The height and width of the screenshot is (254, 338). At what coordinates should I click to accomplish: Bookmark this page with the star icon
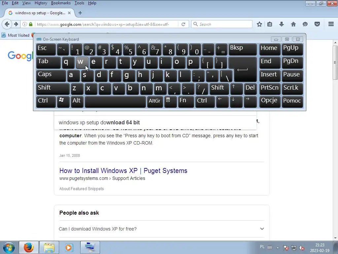point(259,24)
